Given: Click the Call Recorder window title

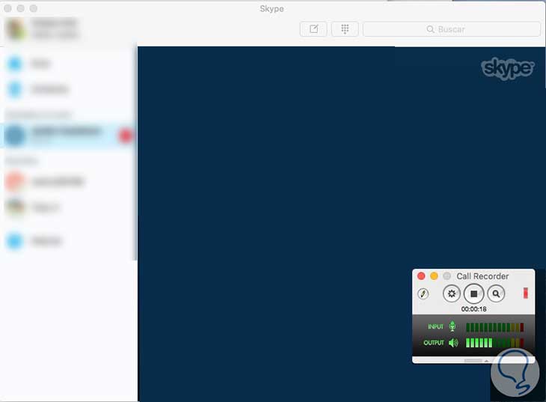Looking at the screenshot, I should click(x=482, y=276).
